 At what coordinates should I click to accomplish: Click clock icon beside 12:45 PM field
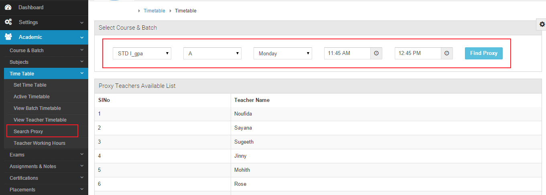pos(447,53)
